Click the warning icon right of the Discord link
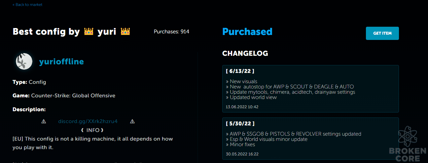 [132, 121]
